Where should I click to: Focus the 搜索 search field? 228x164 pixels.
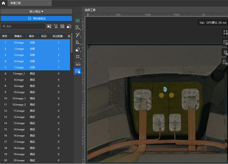click(x=23, y=26)
